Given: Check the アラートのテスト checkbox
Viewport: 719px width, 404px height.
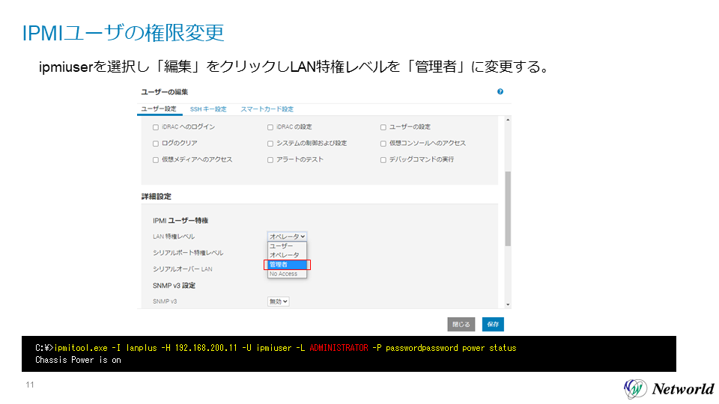Looking at the screenshot, I should click(x=270, y=160).
